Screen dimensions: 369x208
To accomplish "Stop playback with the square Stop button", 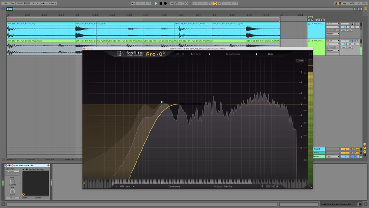I will 161,3.
